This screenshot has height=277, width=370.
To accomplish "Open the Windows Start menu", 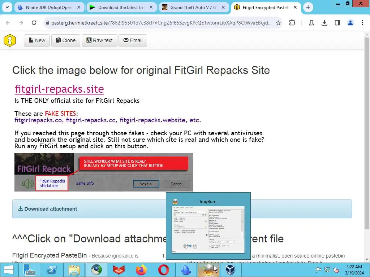I will point(9,270).
